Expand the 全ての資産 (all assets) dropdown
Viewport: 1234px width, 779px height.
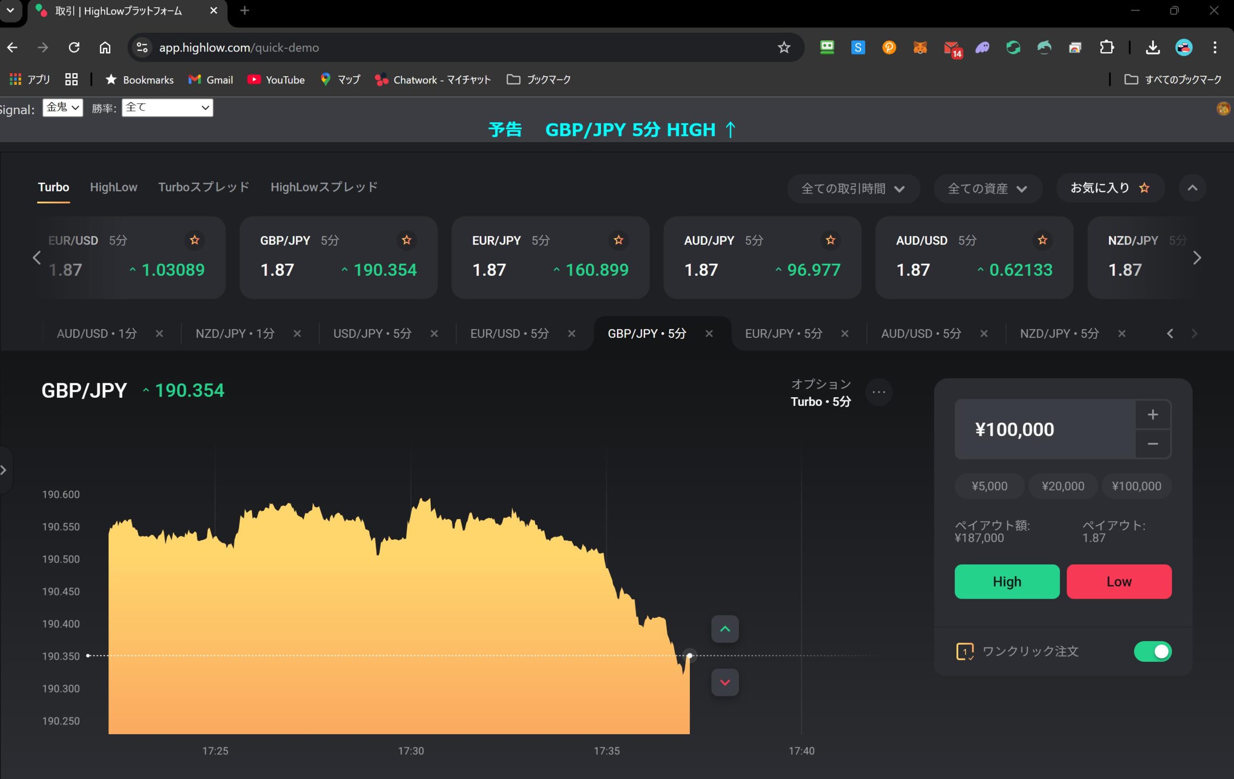coord(988,188)
